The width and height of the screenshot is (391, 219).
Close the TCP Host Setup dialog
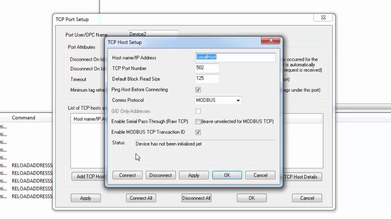click(x=271, y=40)
